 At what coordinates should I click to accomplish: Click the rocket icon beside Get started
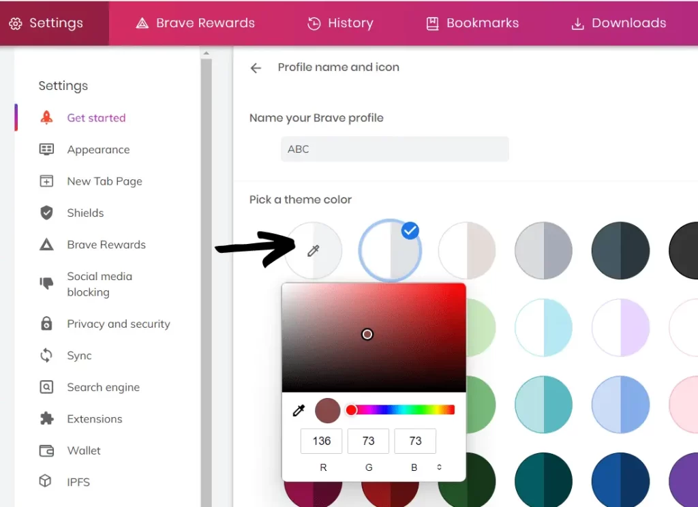[x=46, y=117]
